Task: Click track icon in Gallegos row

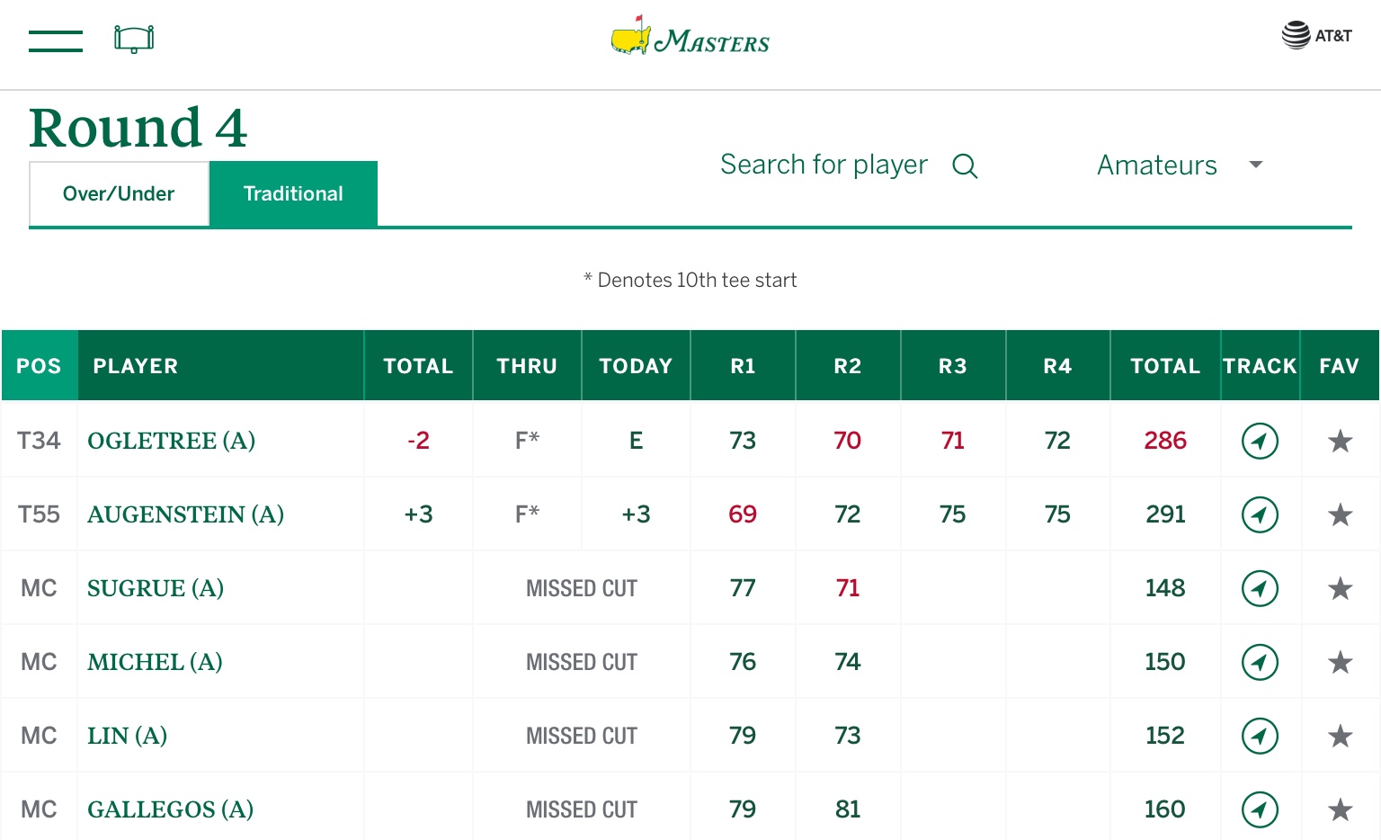Action: tap(1260, 809)
